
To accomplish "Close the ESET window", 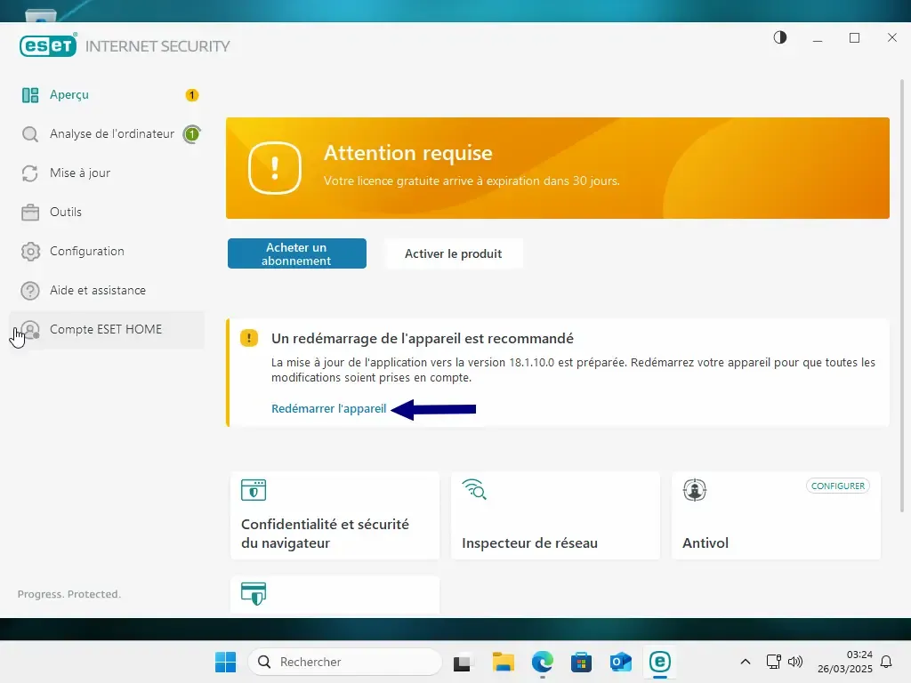I will (892, 37).
